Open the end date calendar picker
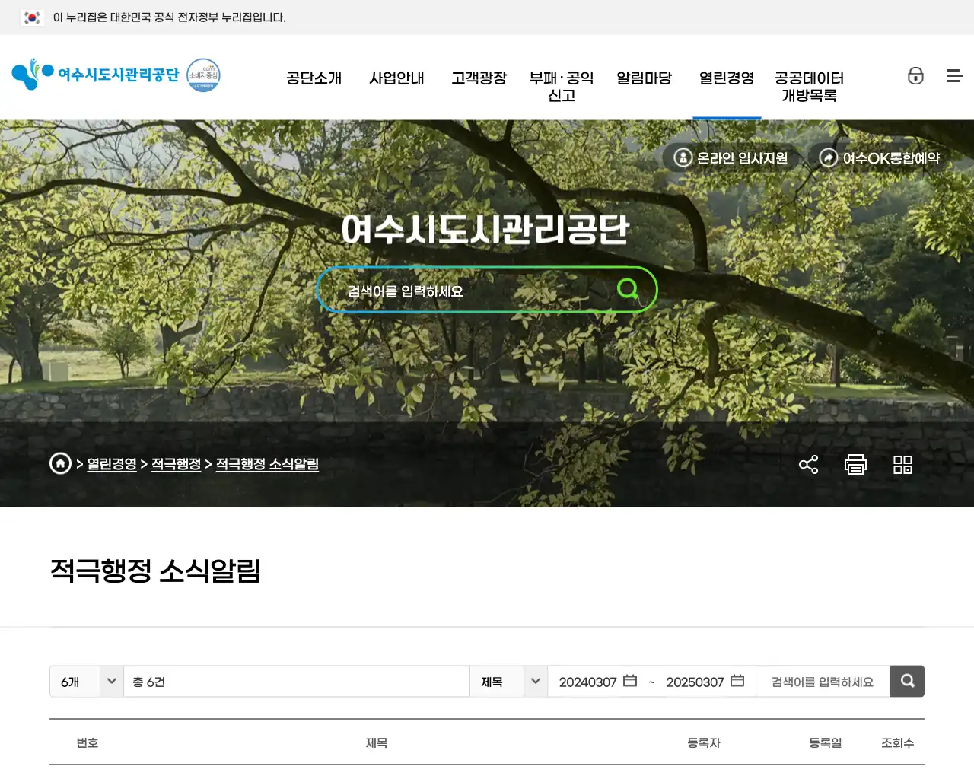 (737, 681)
